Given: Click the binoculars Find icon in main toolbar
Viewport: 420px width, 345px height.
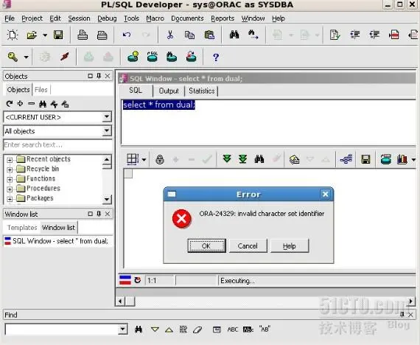Looking at the screenshot, I should (x=234, y=35).
